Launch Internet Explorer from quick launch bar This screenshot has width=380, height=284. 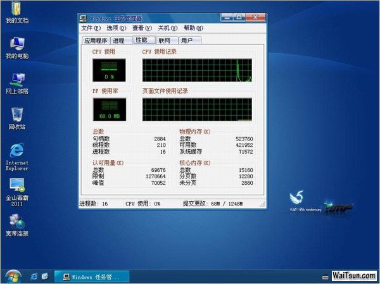[33, 276]
